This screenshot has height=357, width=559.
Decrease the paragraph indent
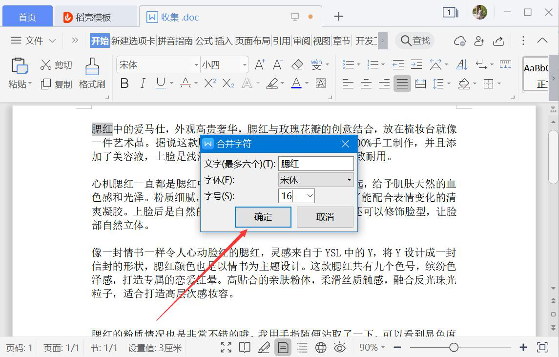[x=398, y=64]
